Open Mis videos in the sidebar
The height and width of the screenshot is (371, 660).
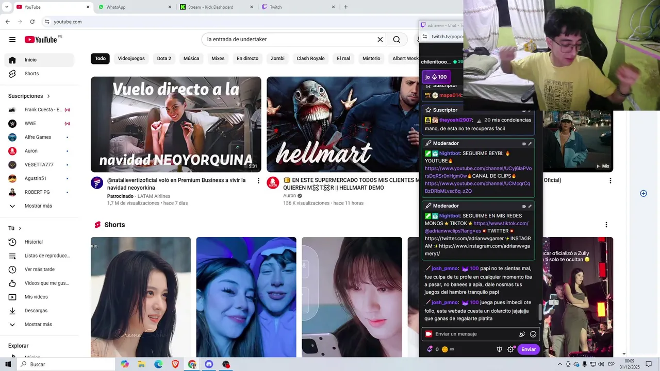pos(39,297)
